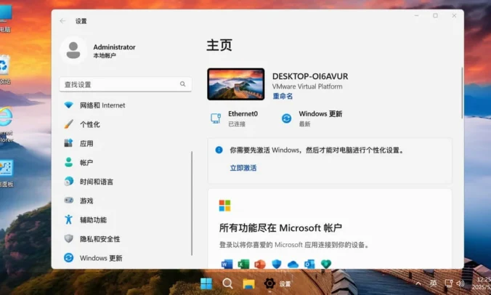
Task: Click the shield icon next to 隐私和安全性
Action: pyautogui.click(x=68, y=238)
